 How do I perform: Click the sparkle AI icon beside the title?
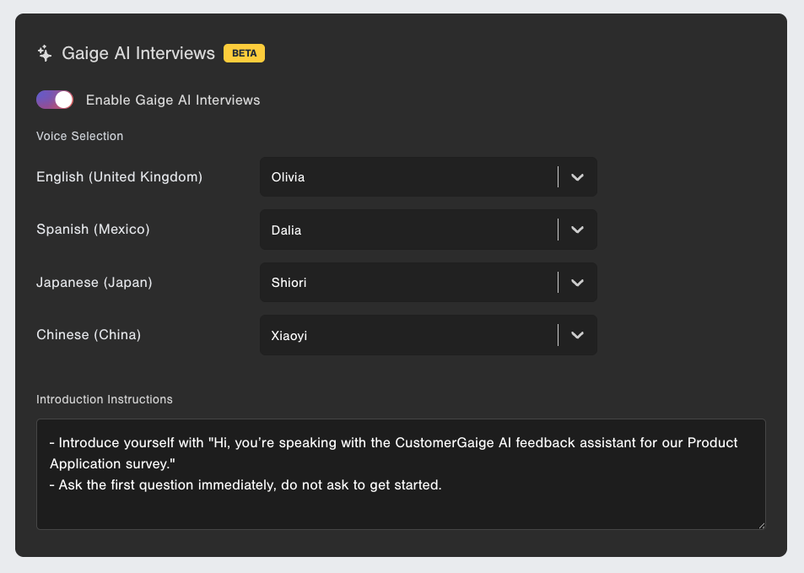point(45,53)
